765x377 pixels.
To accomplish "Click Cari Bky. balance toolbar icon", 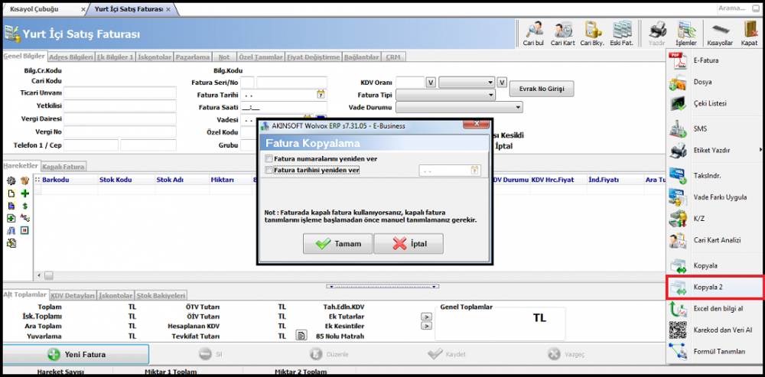I will (592, 34).
